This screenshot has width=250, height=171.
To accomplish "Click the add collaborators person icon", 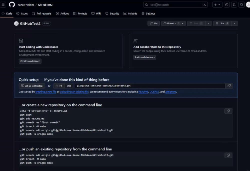I will pos(135,41).
